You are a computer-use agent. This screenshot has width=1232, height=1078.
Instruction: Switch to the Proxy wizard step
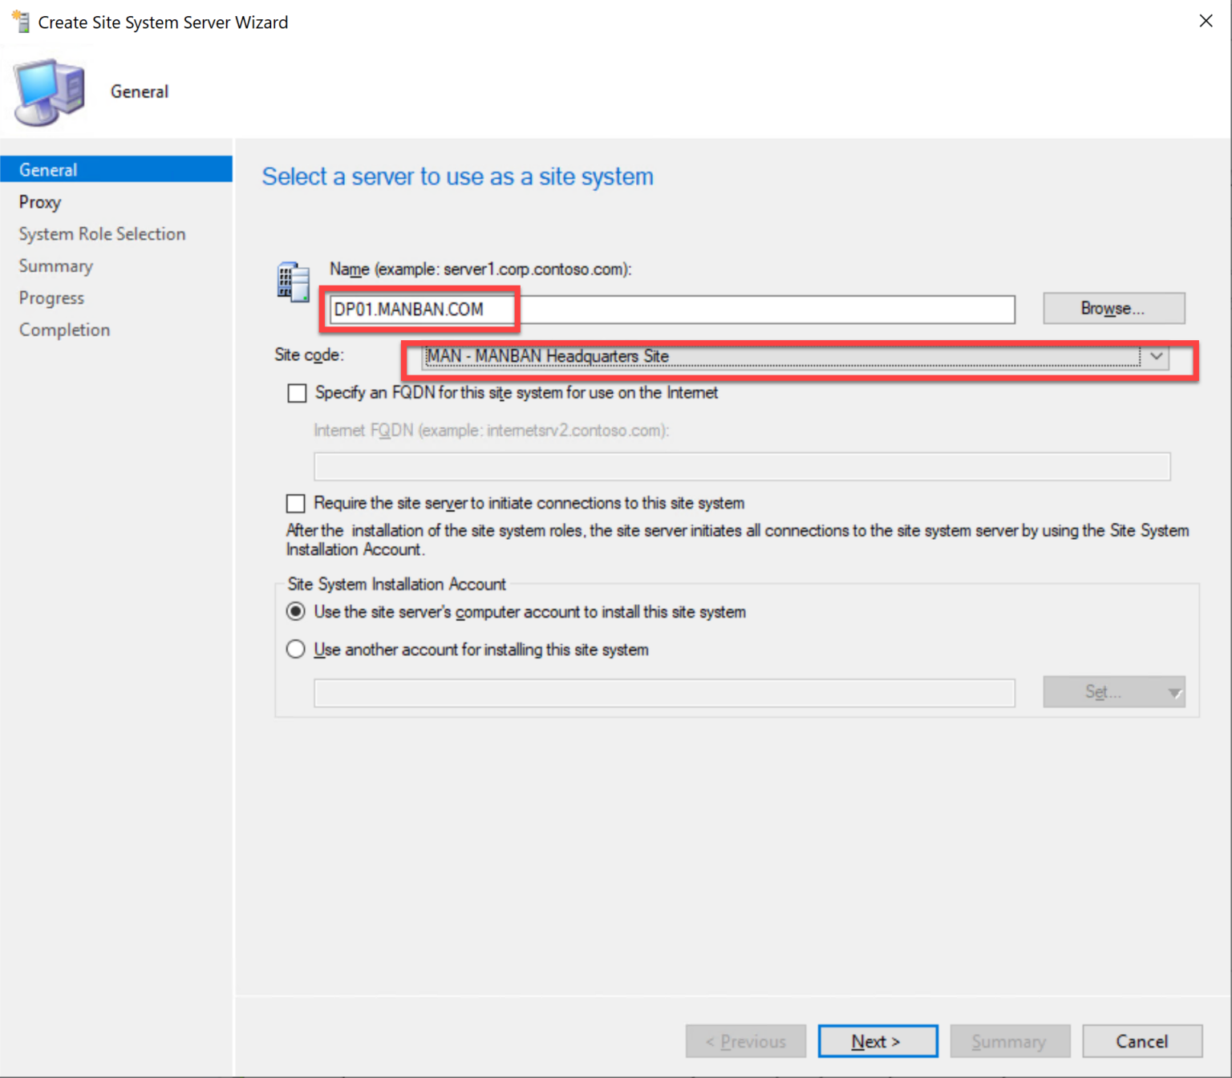pyautogui.click(x=40, y=202)
